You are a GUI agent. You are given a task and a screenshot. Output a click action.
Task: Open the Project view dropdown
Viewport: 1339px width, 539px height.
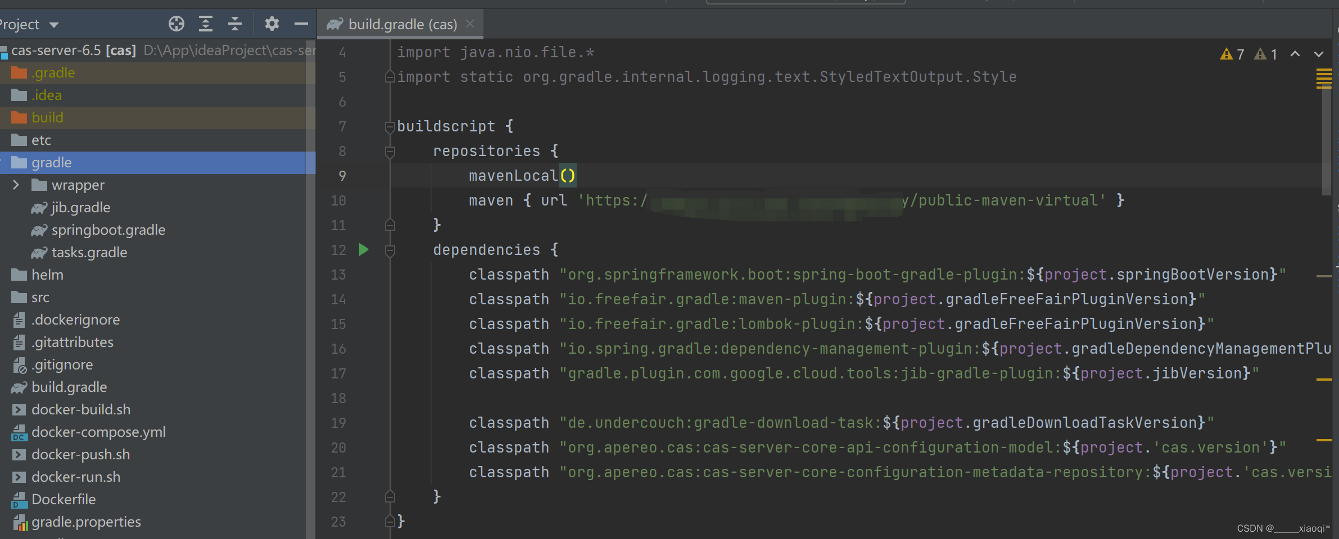(x=54, y=25)
